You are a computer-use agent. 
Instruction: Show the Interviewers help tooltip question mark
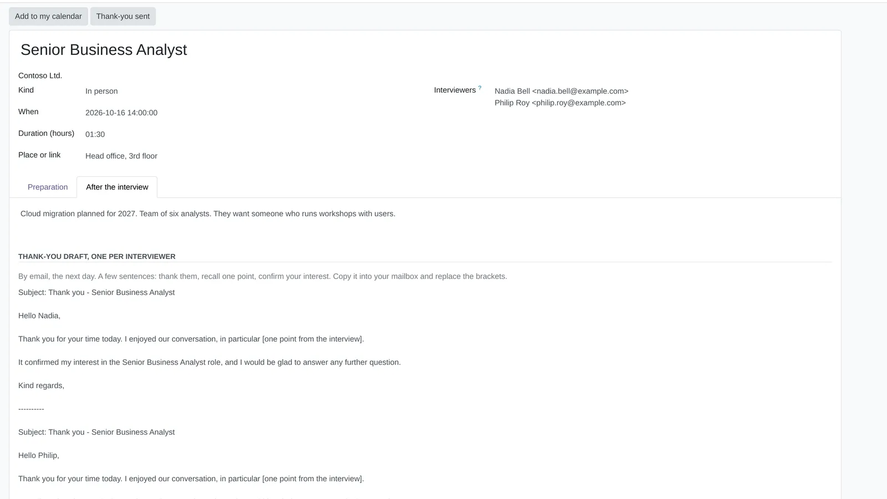click(x=480, y=88)
